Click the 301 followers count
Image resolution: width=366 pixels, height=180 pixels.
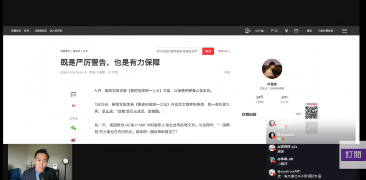click(285, 97)
